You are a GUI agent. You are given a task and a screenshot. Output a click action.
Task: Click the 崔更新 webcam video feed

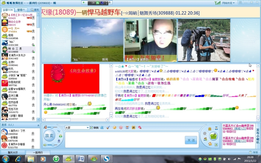point(151,40)
